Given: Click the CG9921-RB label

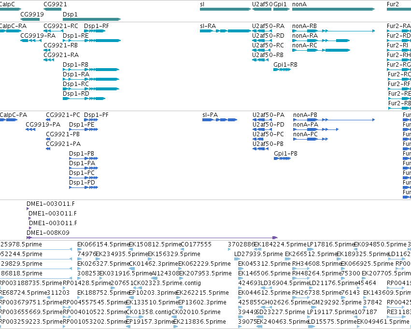Looking at the screenshot, I should pos(60,45).
